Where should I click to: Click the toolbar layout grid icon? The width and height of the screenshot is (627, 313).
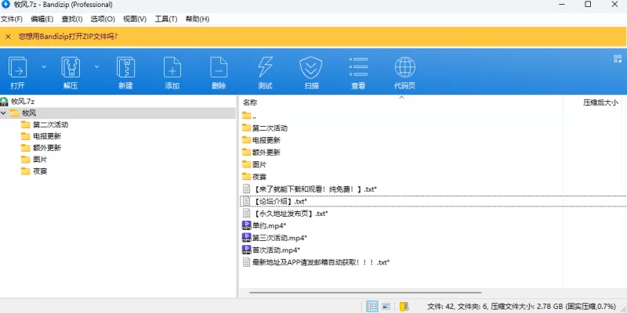tap(618, 59)
